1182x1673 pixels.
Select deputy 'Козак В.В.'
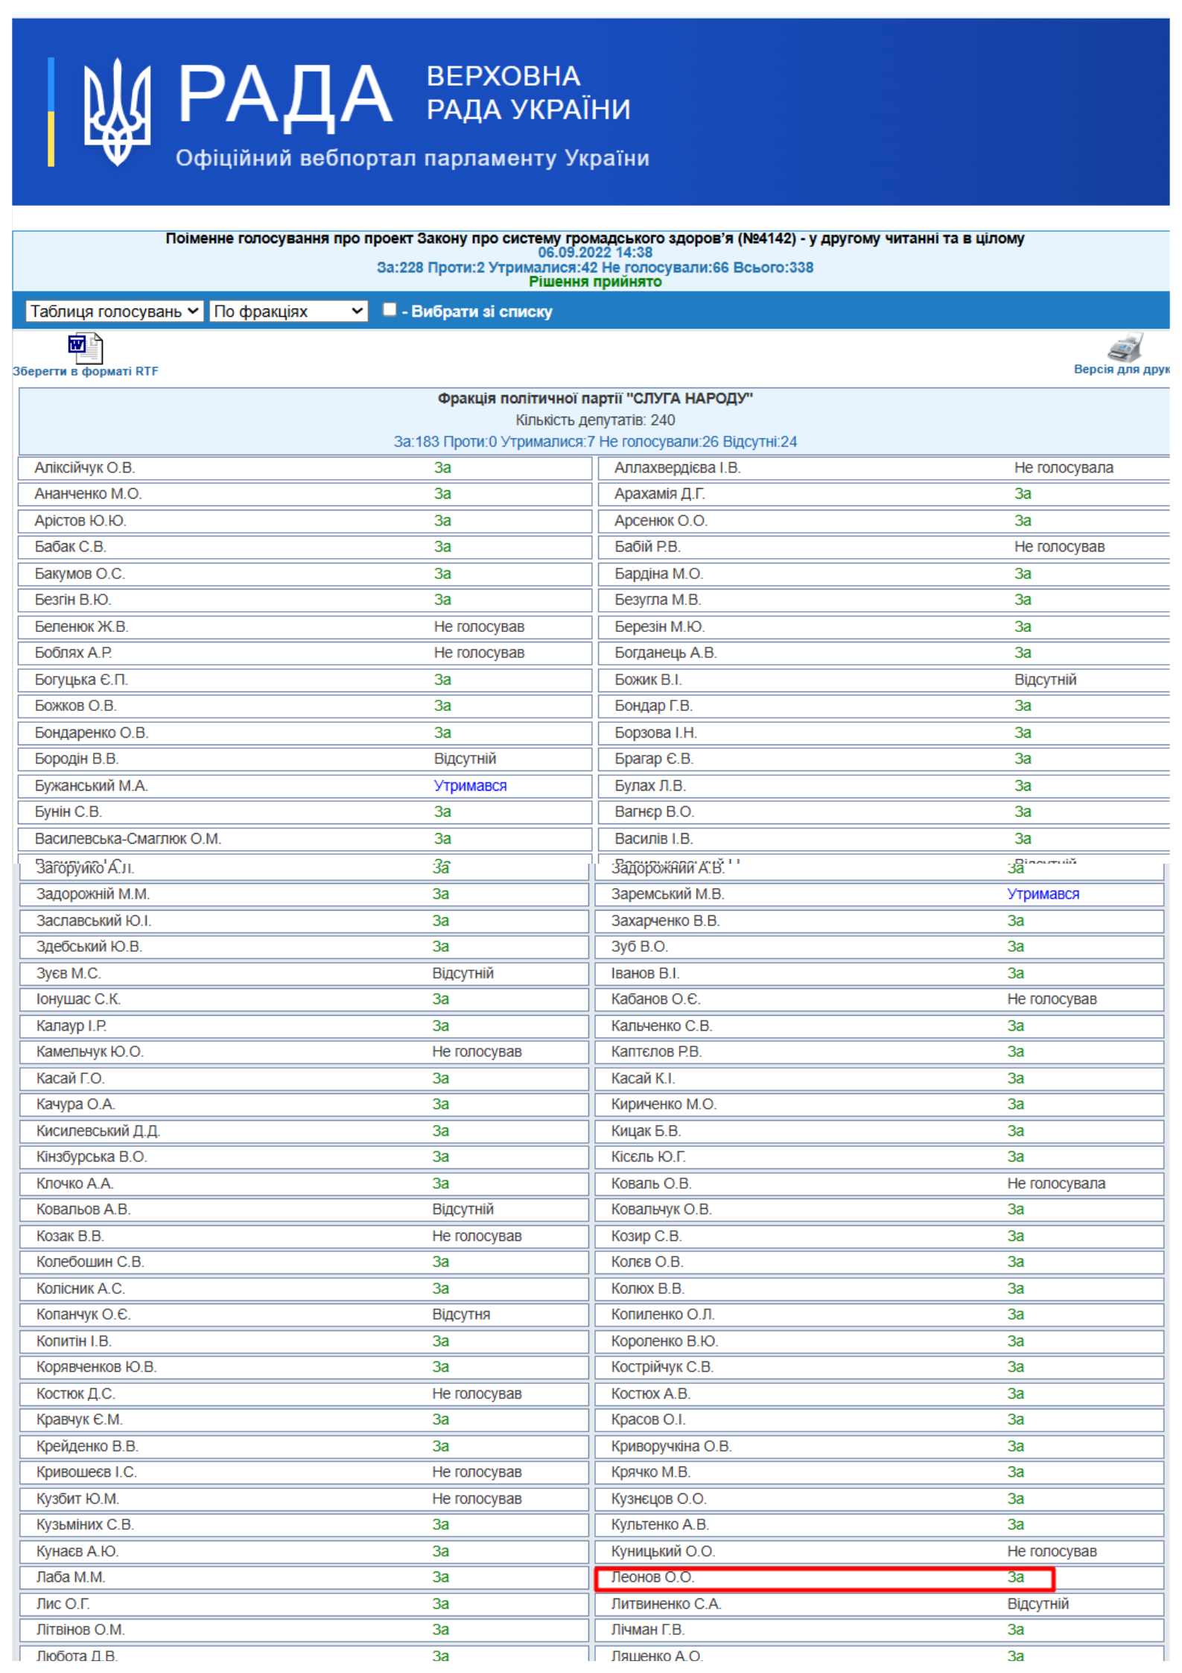point(70,1236)
